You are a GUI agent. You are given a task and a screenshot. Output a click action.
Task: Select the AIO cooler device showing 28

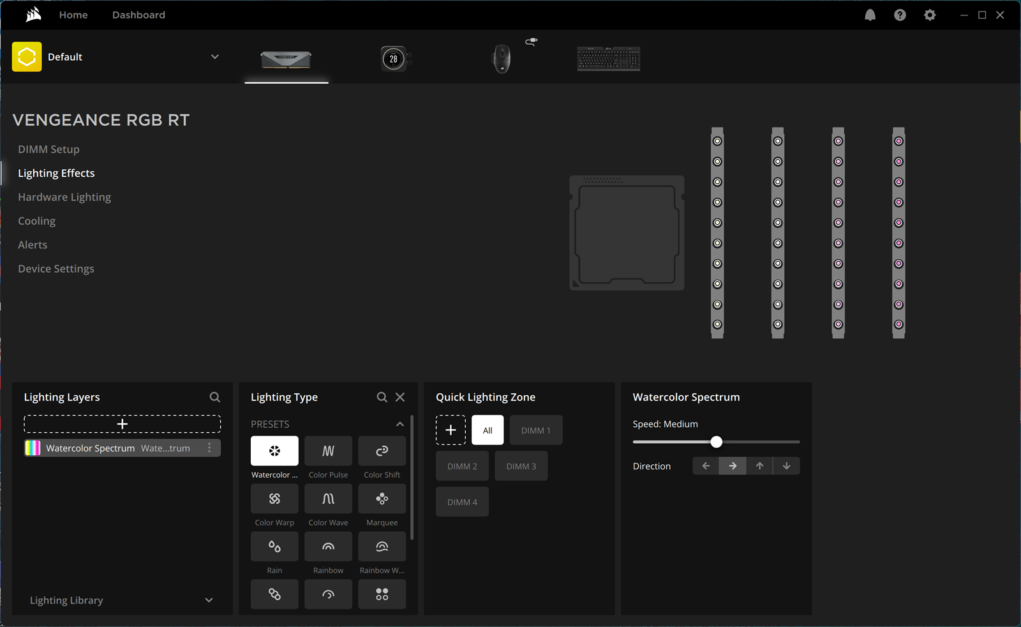pyautogui.click(x=395, y=59)
